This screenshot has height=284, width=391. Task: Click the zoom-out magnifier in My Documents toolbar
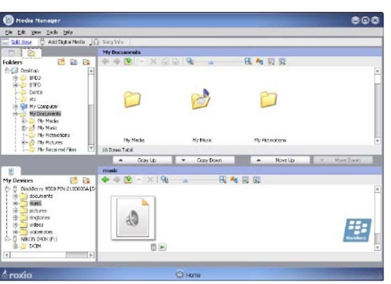click(190, 61)
